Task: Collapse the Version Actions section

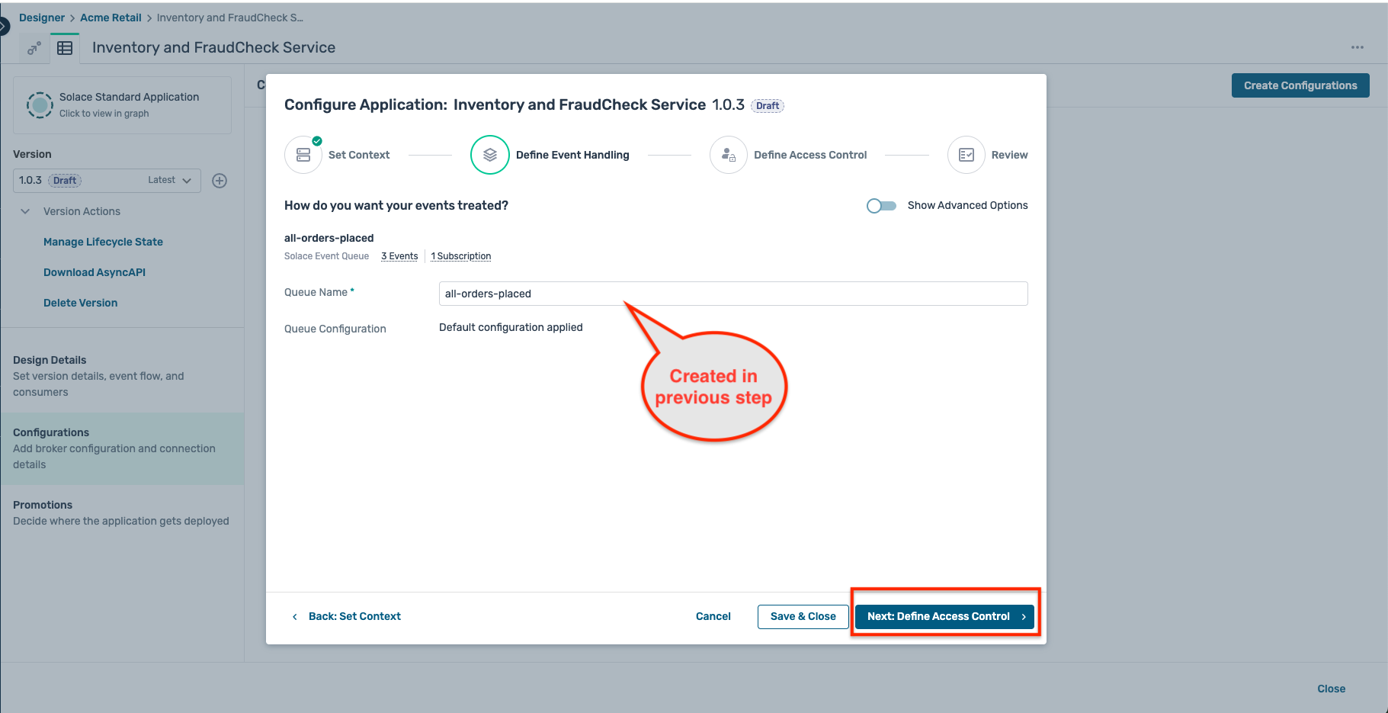Action: (x=25, y=211)
